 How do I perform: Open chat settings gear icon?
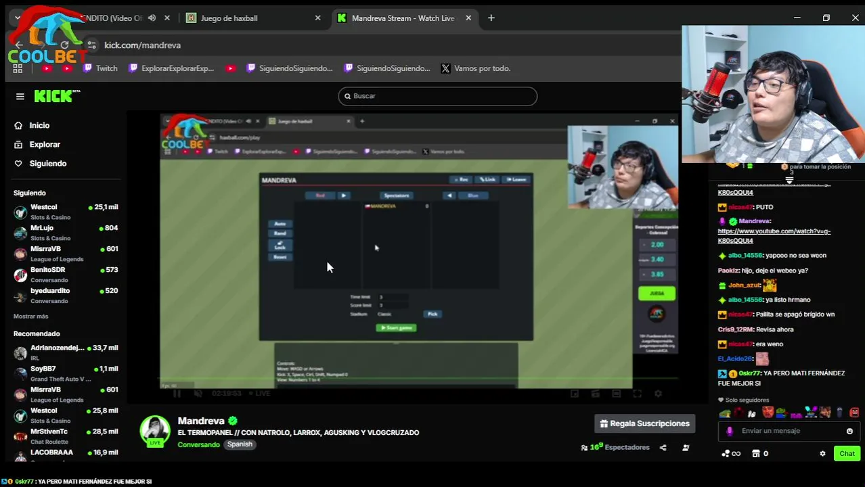point(822,454)
